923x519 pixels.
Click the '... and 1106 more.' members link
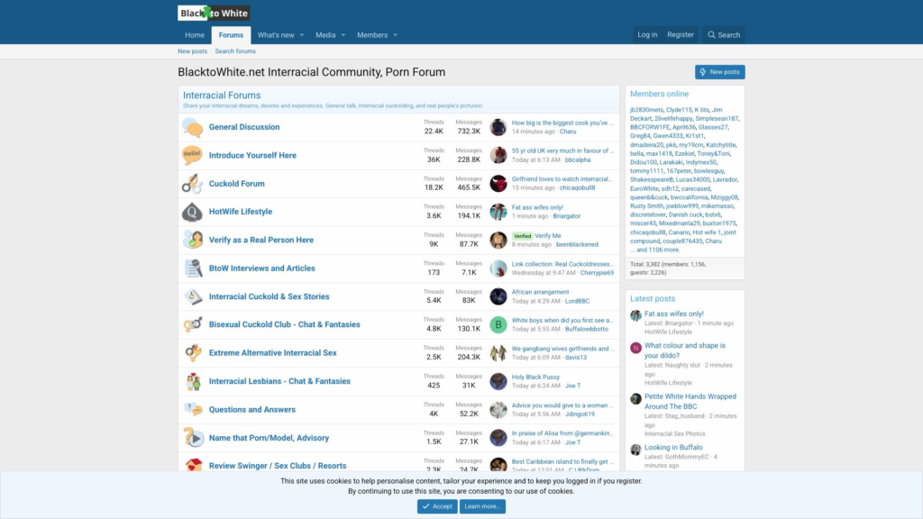(x=654, y=250)
